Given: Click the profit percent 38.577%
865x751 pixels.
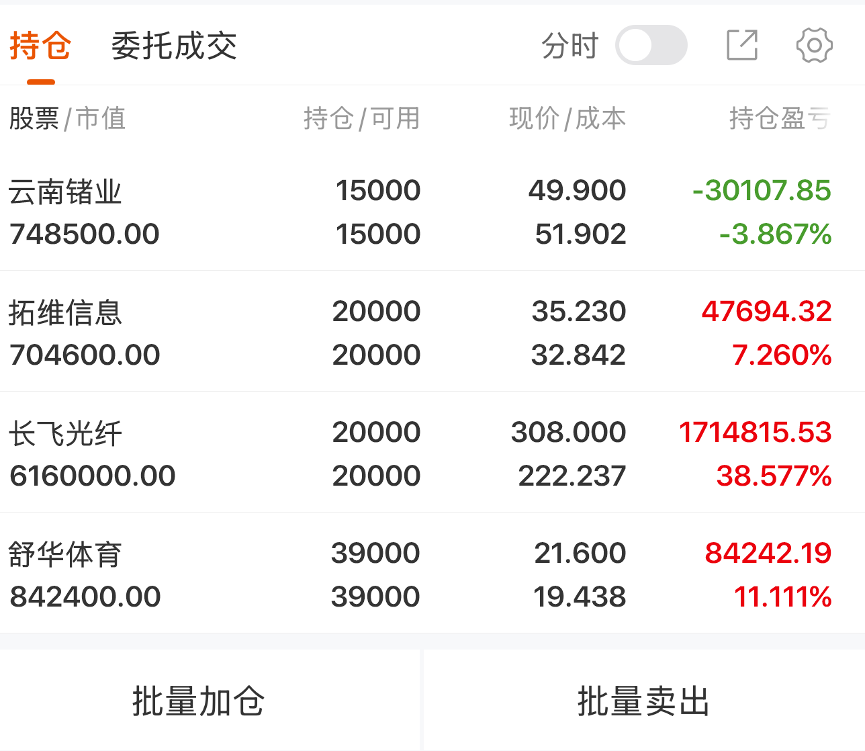Looking at the screenshot, I should tap(774, 476).
